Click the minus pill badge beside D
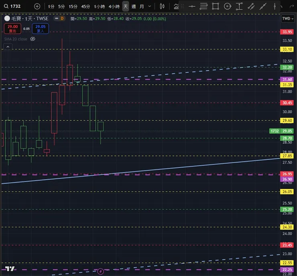Image resolution: width=297 pixels, height=276 pixels. coord(57,18)
